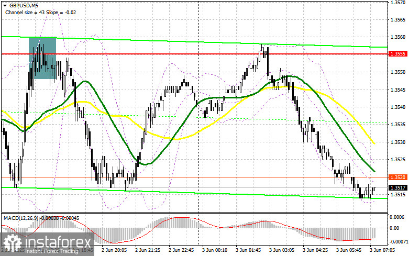The image size is (409, 256).
Task: Click the 2 Jun 22:45 time label
Action: [x=181, y=250]
